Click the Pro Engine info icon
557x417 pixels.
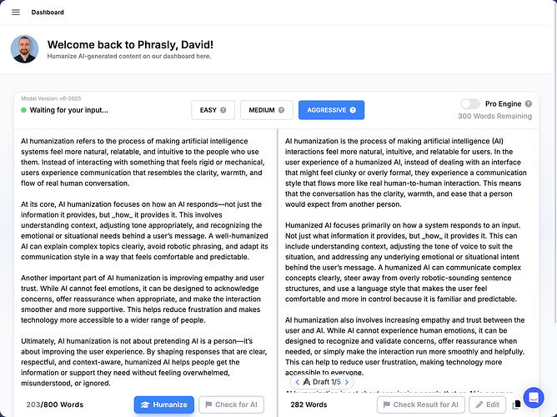[528, 103]
